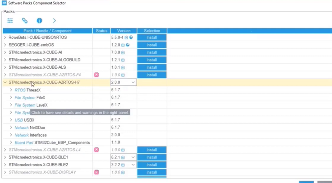The height and width of the screenshot is (183, 332).
Task: Click download icon beside X-CUBE-AI version 7.0.0
Action: (123, 52)
